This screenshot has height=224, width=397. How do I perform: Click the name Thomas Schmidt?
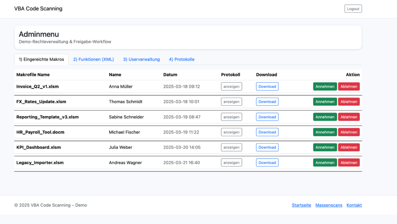[126, 102]
